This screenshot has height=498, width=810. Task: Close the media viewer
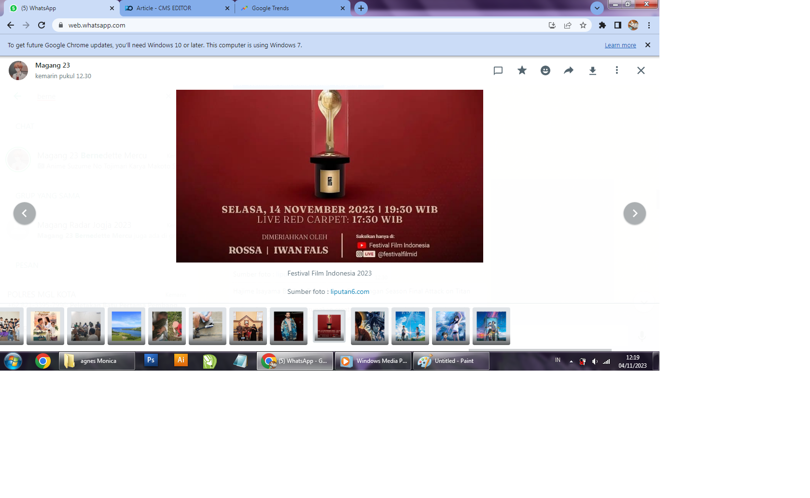(x=641, y=70)
